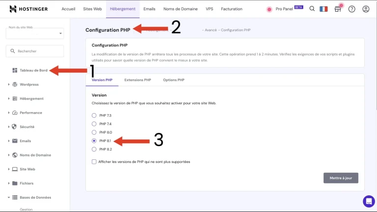Click the Hostinger logo

[x=30, y=9]
